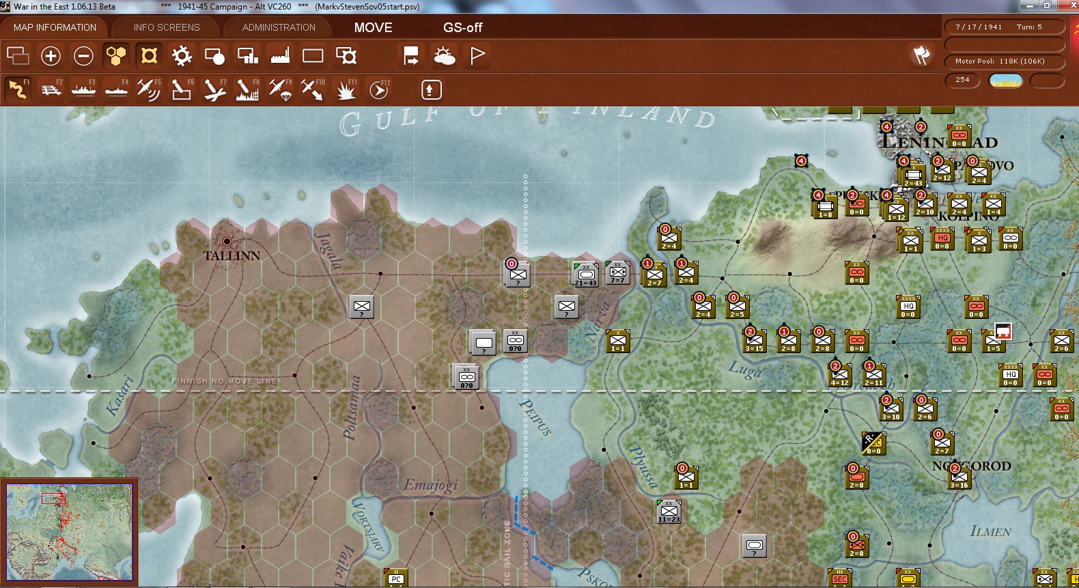This screenshot has width=1079, height=588.
Task: Select the F1 move mode
Action: [18, 89]
